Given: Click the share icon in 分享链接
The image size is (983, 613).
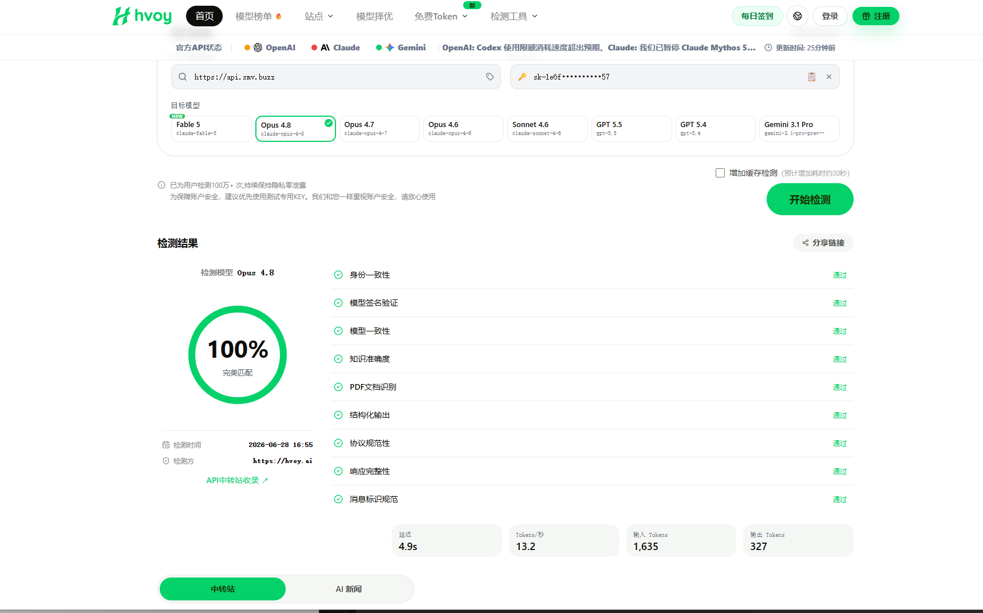Looking at the screenshot, I should tap(806, 243).
